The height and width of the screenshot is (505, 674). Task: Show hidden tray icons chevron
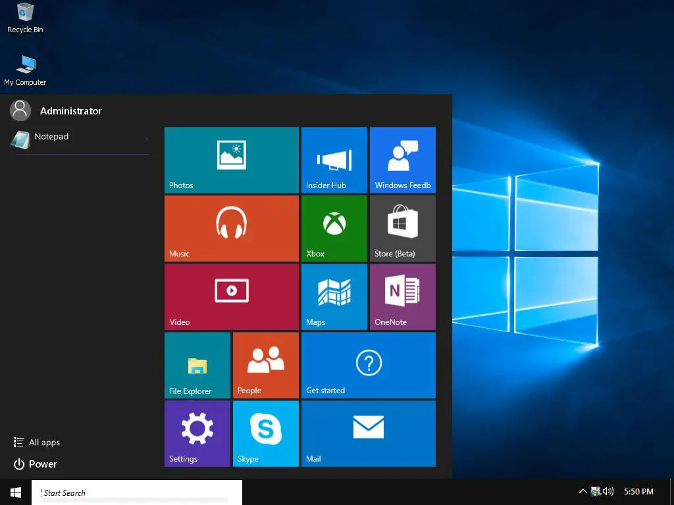[x=583, y=491]
